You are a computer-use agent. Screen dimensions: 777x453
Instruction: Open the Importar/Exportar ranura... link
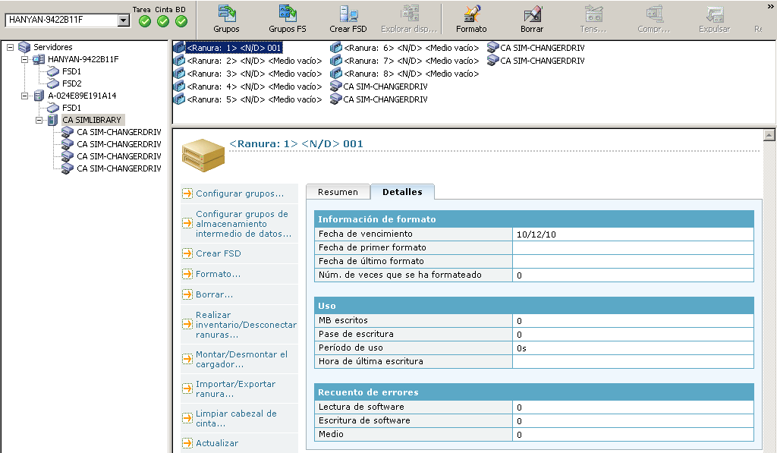[x=235, y=389]
